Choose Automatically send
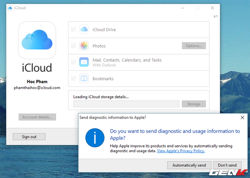 point(189,165)
